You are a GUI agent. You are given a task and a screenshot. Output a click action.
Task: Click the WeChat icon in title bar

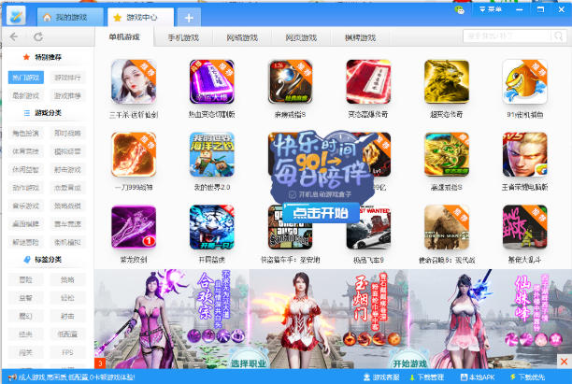tap(460, 10)
